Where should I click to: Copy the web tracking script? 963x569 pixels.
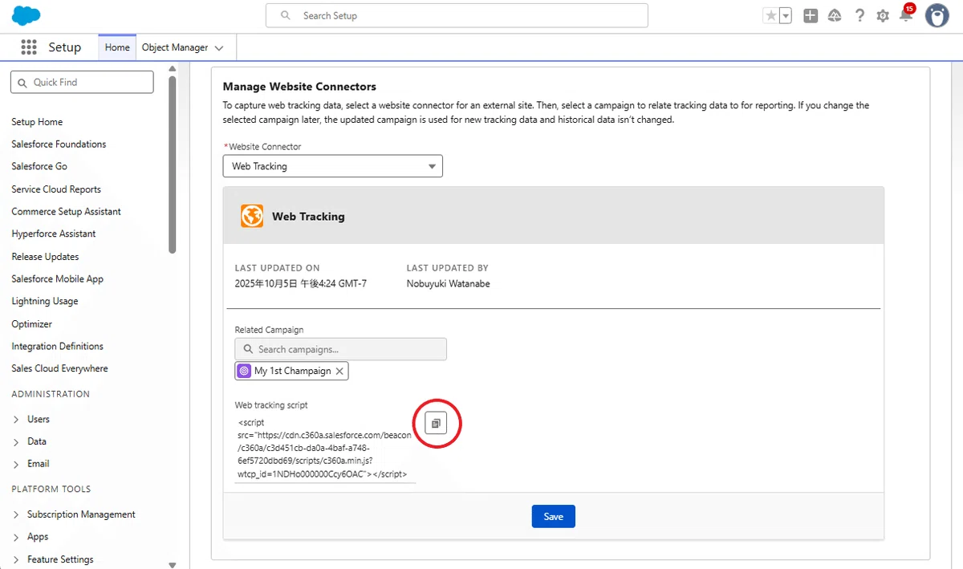point(436,423)
